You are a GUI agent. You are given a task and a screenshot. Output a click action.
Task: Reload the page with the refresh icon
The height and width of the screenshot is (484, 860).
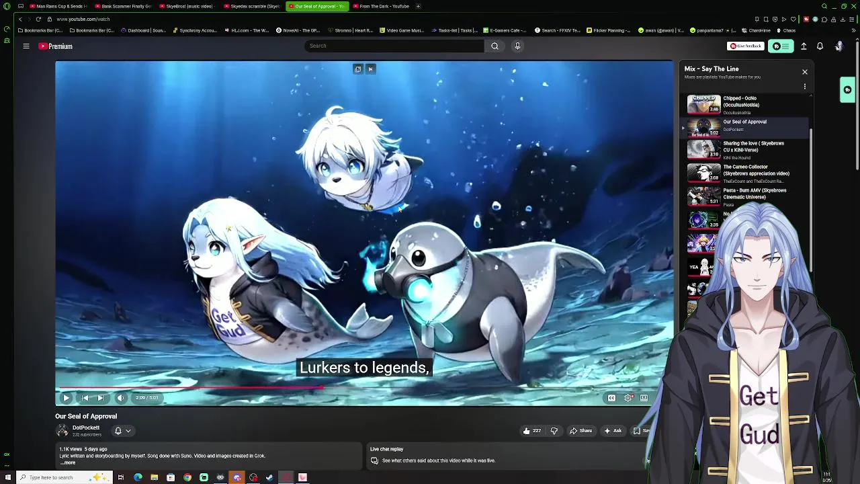point(38,19)
